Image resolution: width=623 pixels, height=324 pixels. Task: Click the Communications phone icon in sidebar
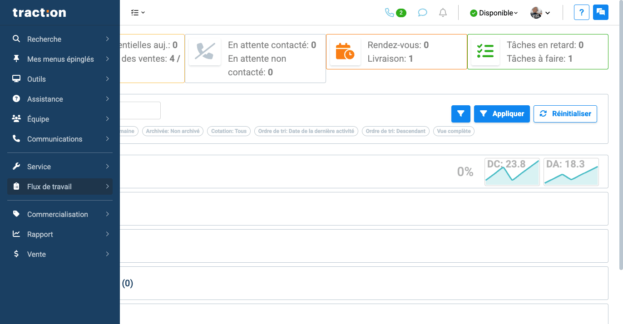(x=16, y=139)
